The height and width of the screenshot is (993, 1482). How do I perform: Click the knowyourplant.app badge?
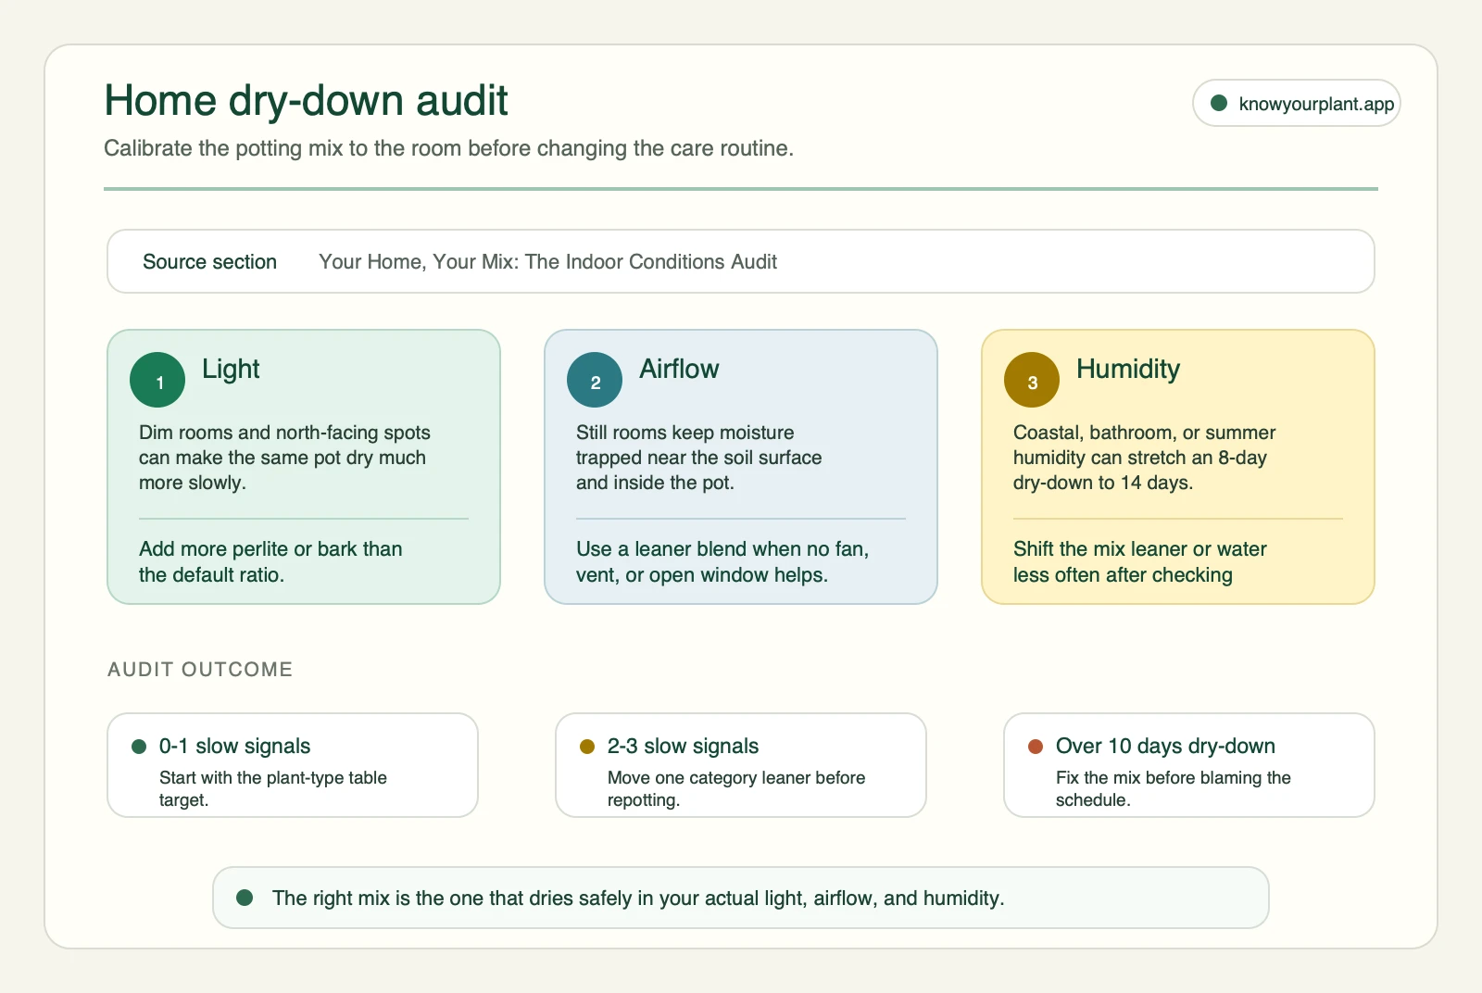[1296, 103]
